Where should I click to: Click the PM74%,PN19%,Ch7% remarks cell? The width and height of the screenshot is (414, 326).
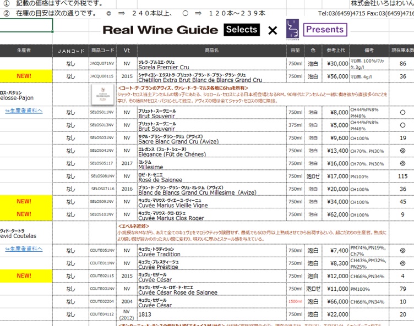(369, 251)
